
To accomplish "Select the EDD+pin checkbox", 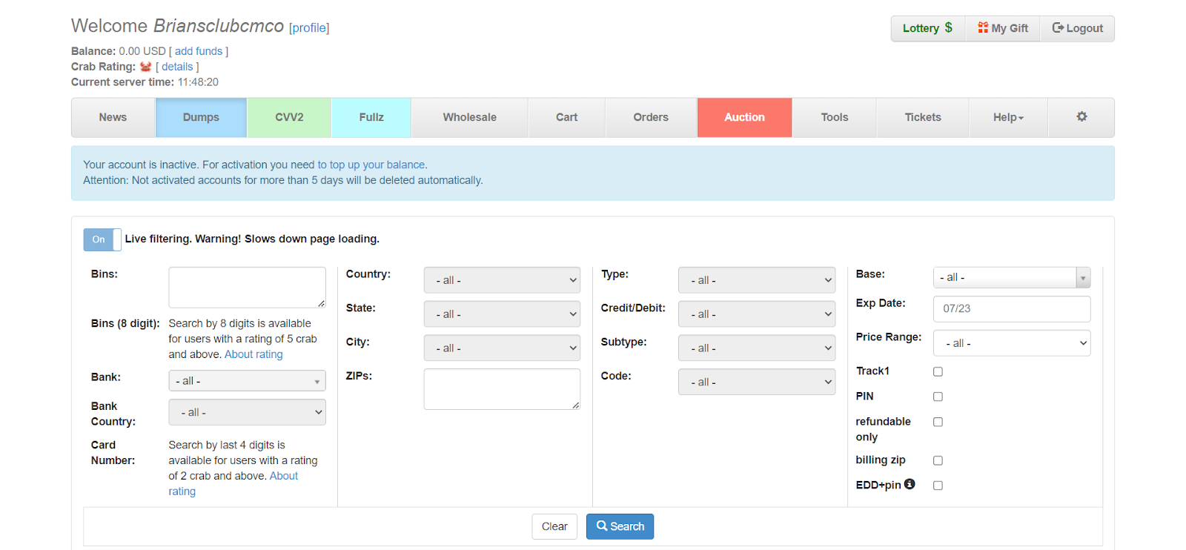I will 938,486.
